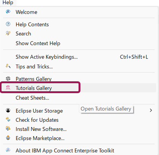The height and width of the screenshot is (155, 159).
Task: Click the Welcome icon
Action: [x=8, y=12]
